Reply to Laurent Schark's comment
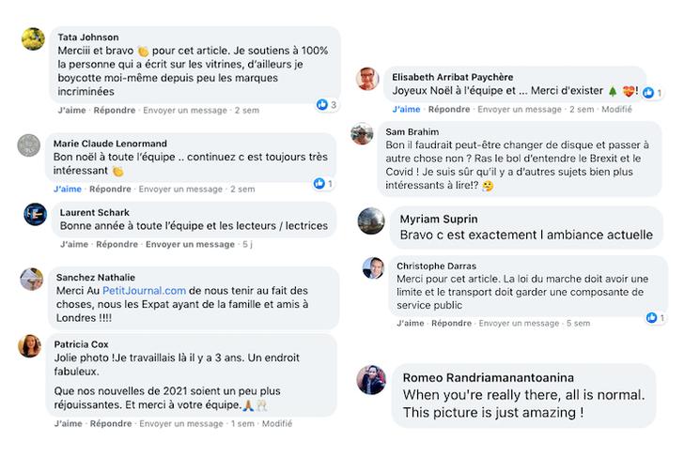The width and height of the screenshot is (700, 456). (x=117, y=244)
